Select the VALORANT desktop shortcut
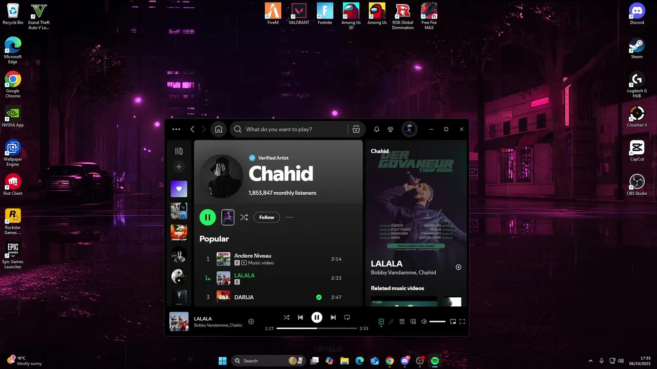Screen dimensions: 657x369 [x=299, y=14]
